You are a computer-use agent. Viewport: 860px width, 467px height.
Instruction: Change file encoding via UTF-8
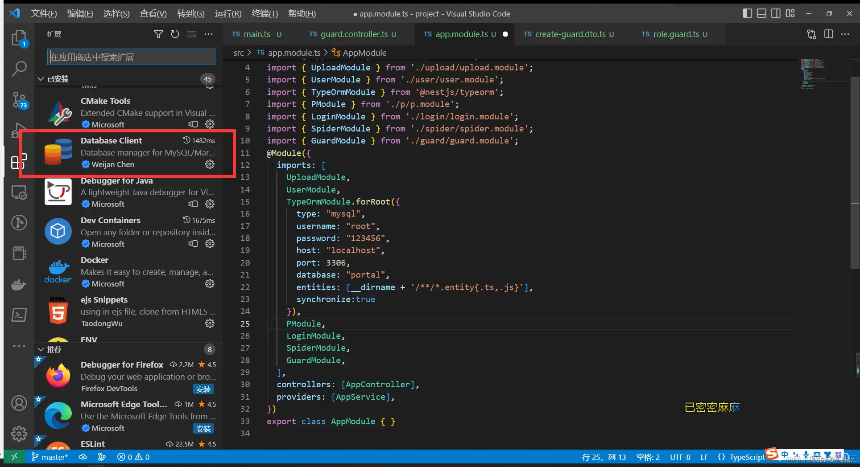pyautogui.click(x=680, y=457)
